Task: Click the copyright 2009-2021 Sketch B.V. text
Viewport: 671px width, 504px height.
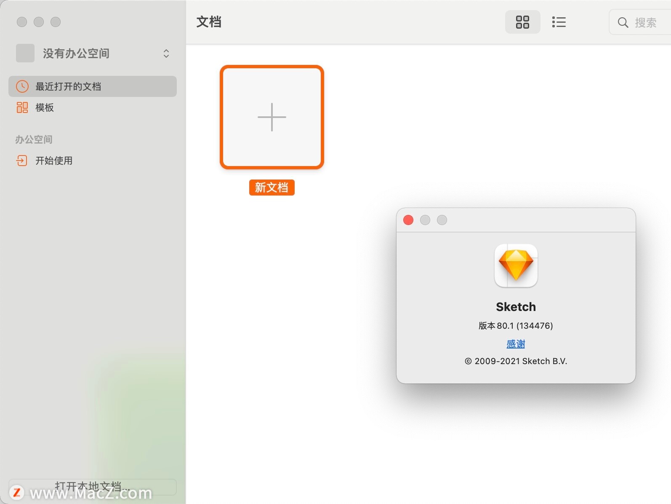Action: point(516,361)
